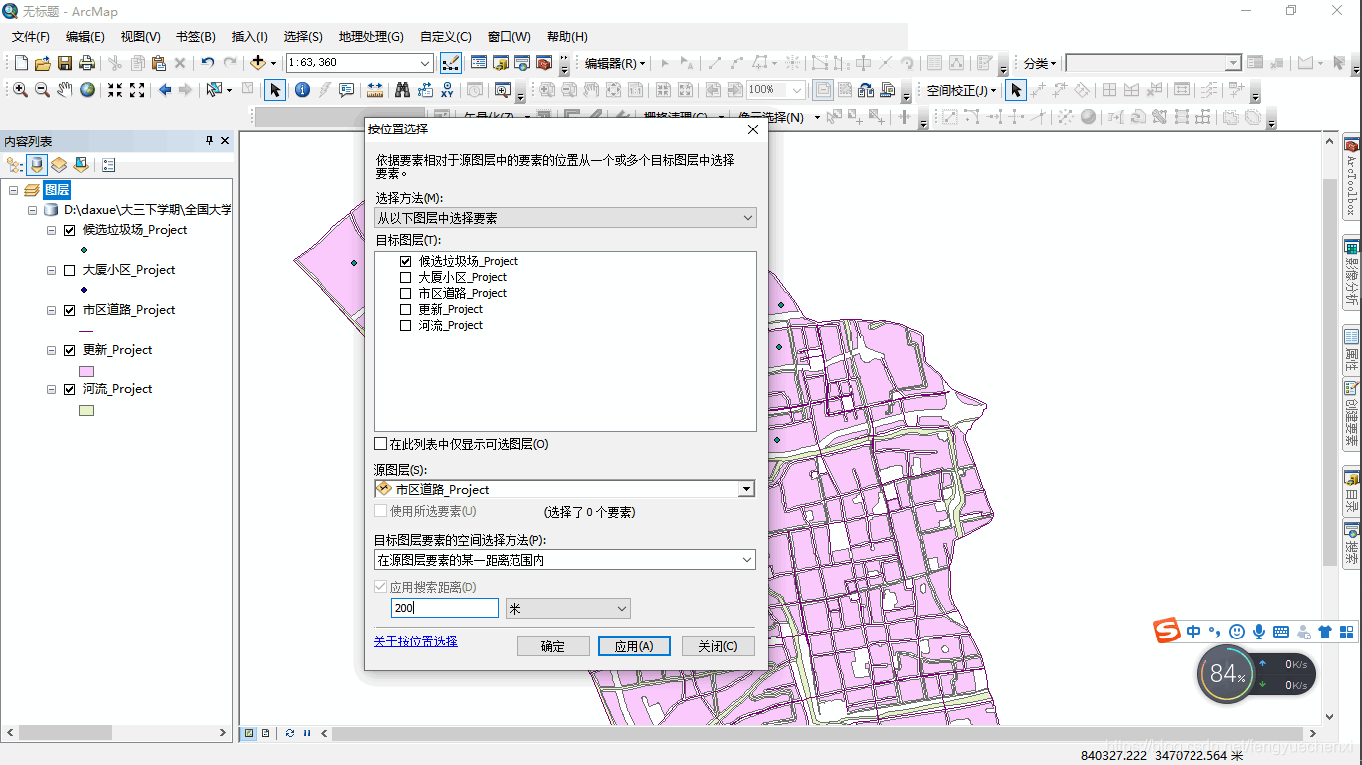The image size is (1362, 765).
Task: Hide the 更新_Project layer in contents
Action: click(69, 350)
